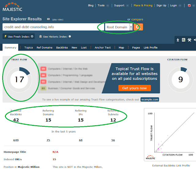This screenshot has width=196, height=169.
Task: Click the UK flag language icon
Action: pos(189,6)
